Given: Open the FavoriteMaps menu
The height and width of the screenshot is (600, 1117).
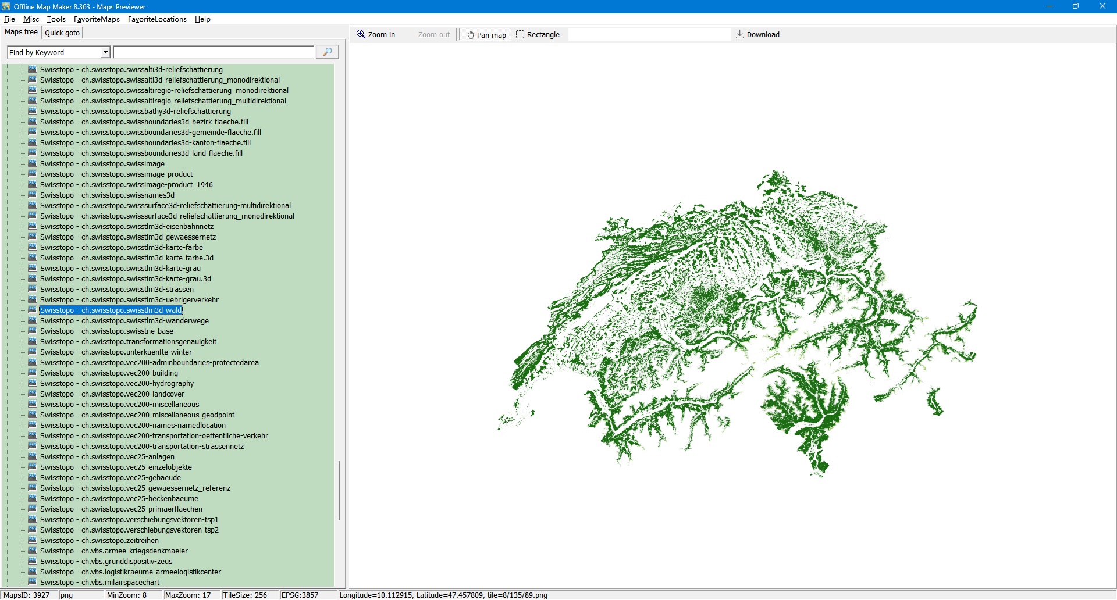Looking at the screenshot, I should tap(97, 19).
